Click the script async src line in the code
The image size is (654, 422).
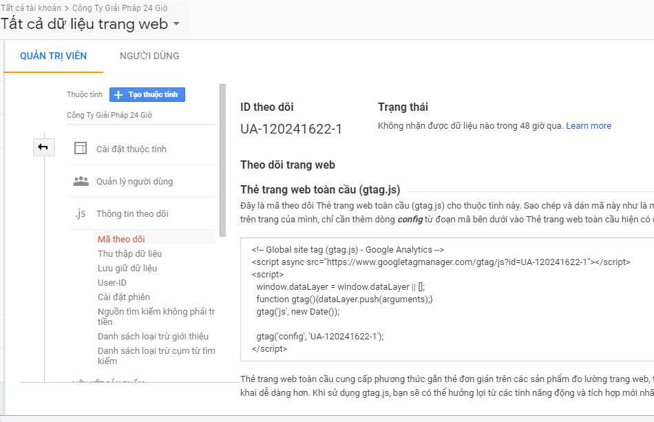point(441,262)
